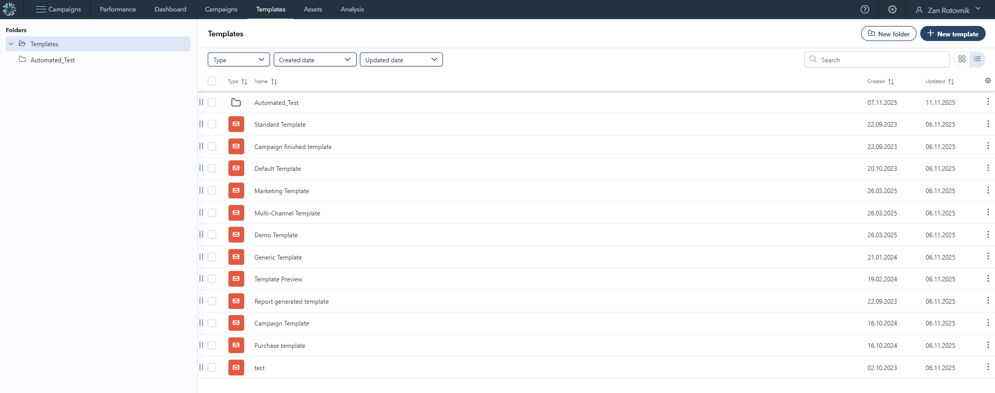Viewport: 995px width, 393px height.
Task: Select all templates with header checkbox
Action: [x=212, y=81]
